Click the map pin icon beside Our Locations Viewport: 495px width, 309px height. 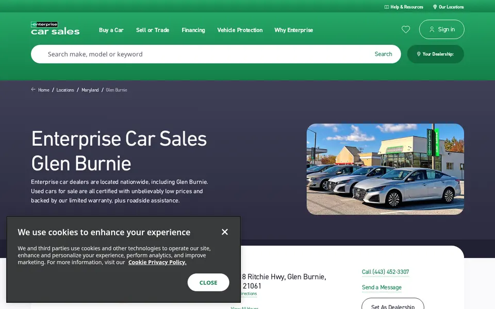pyautogui.click(x=435, y=7)
